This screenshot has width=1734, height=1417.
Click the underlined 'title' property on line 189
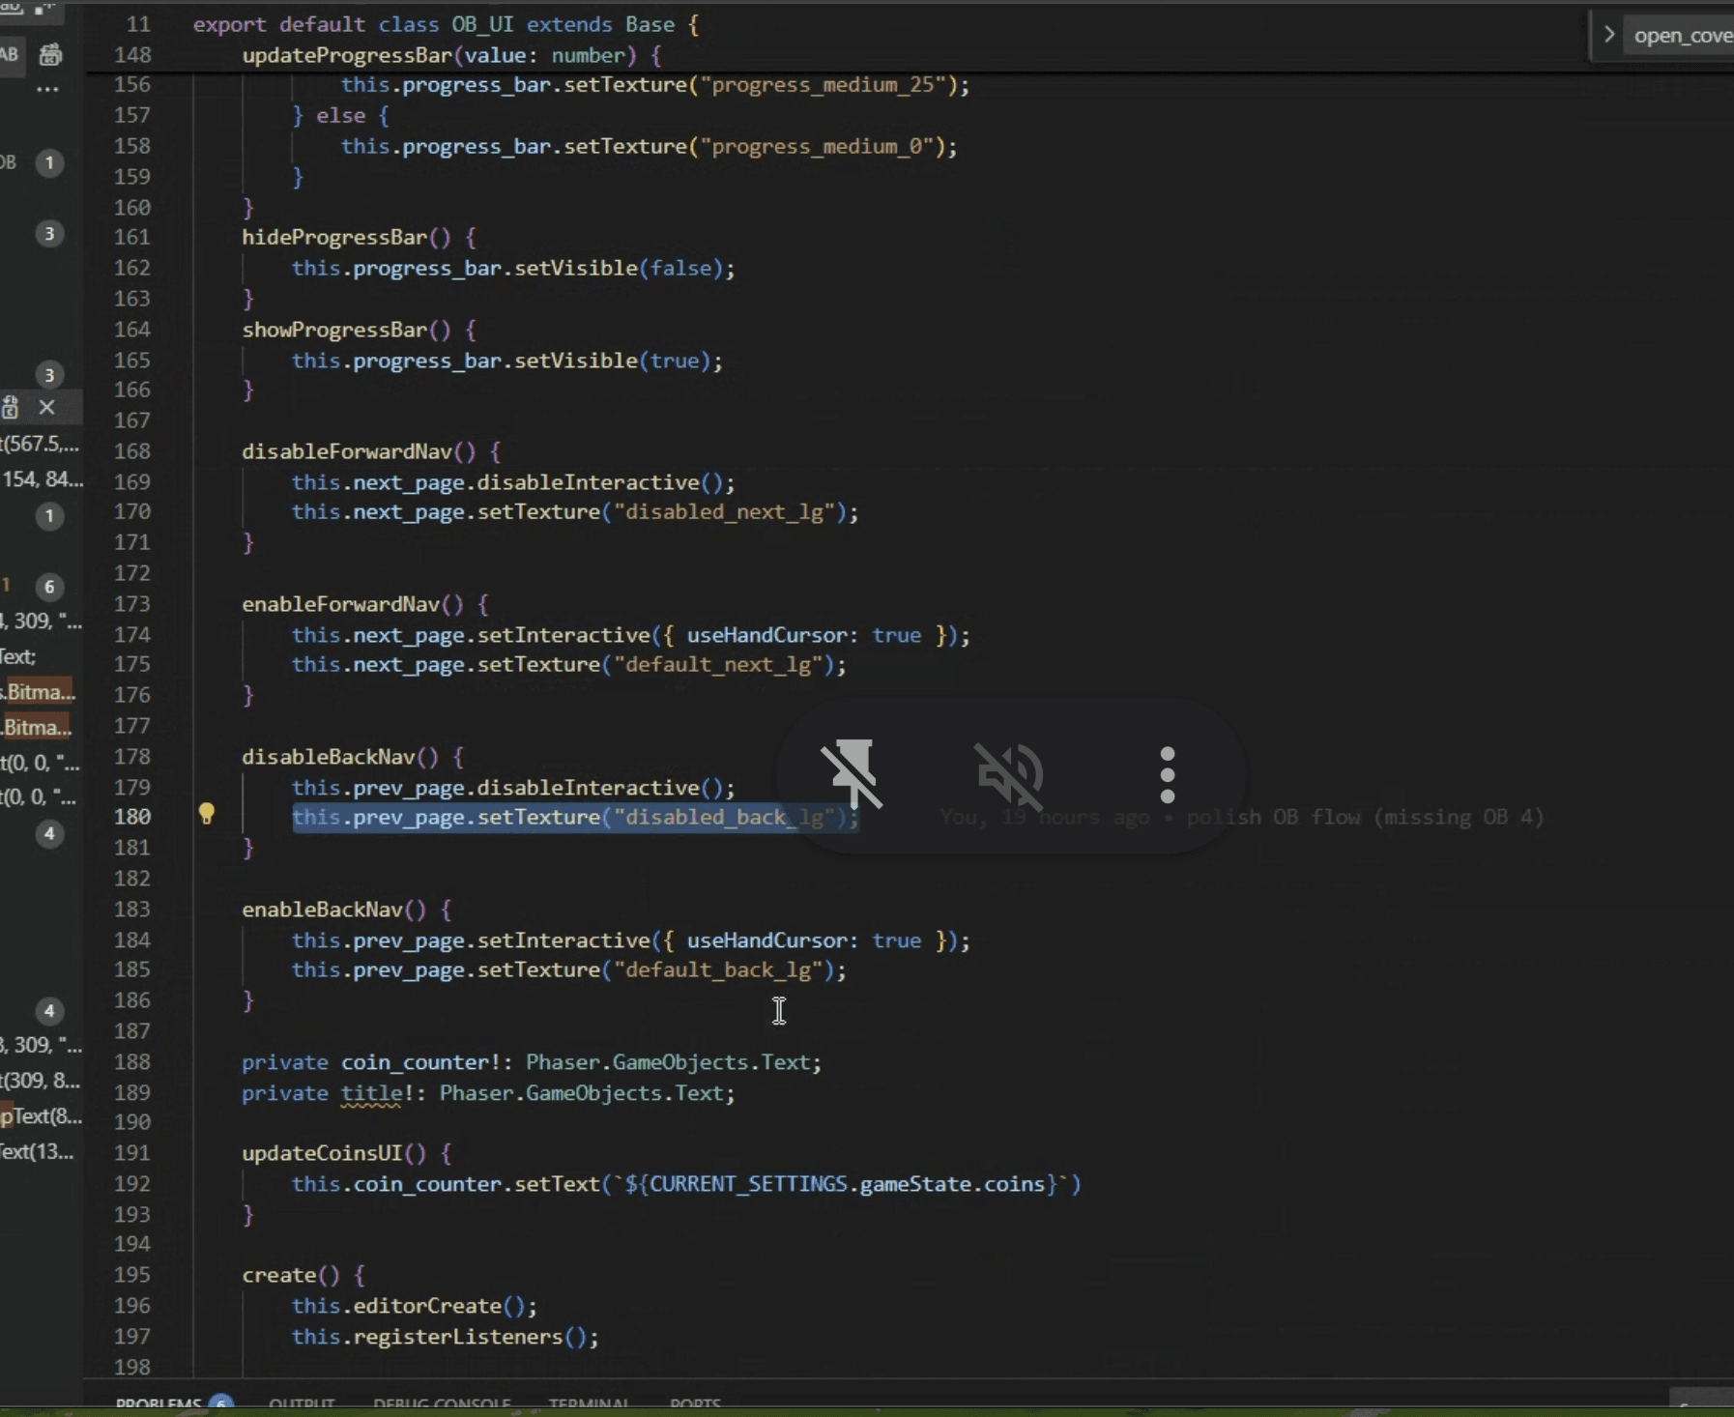click(x=371, y=1093)
